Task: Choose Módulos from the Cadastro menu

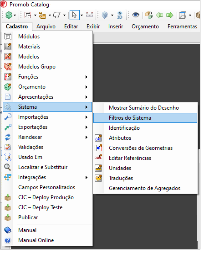Action: (48, 37)
